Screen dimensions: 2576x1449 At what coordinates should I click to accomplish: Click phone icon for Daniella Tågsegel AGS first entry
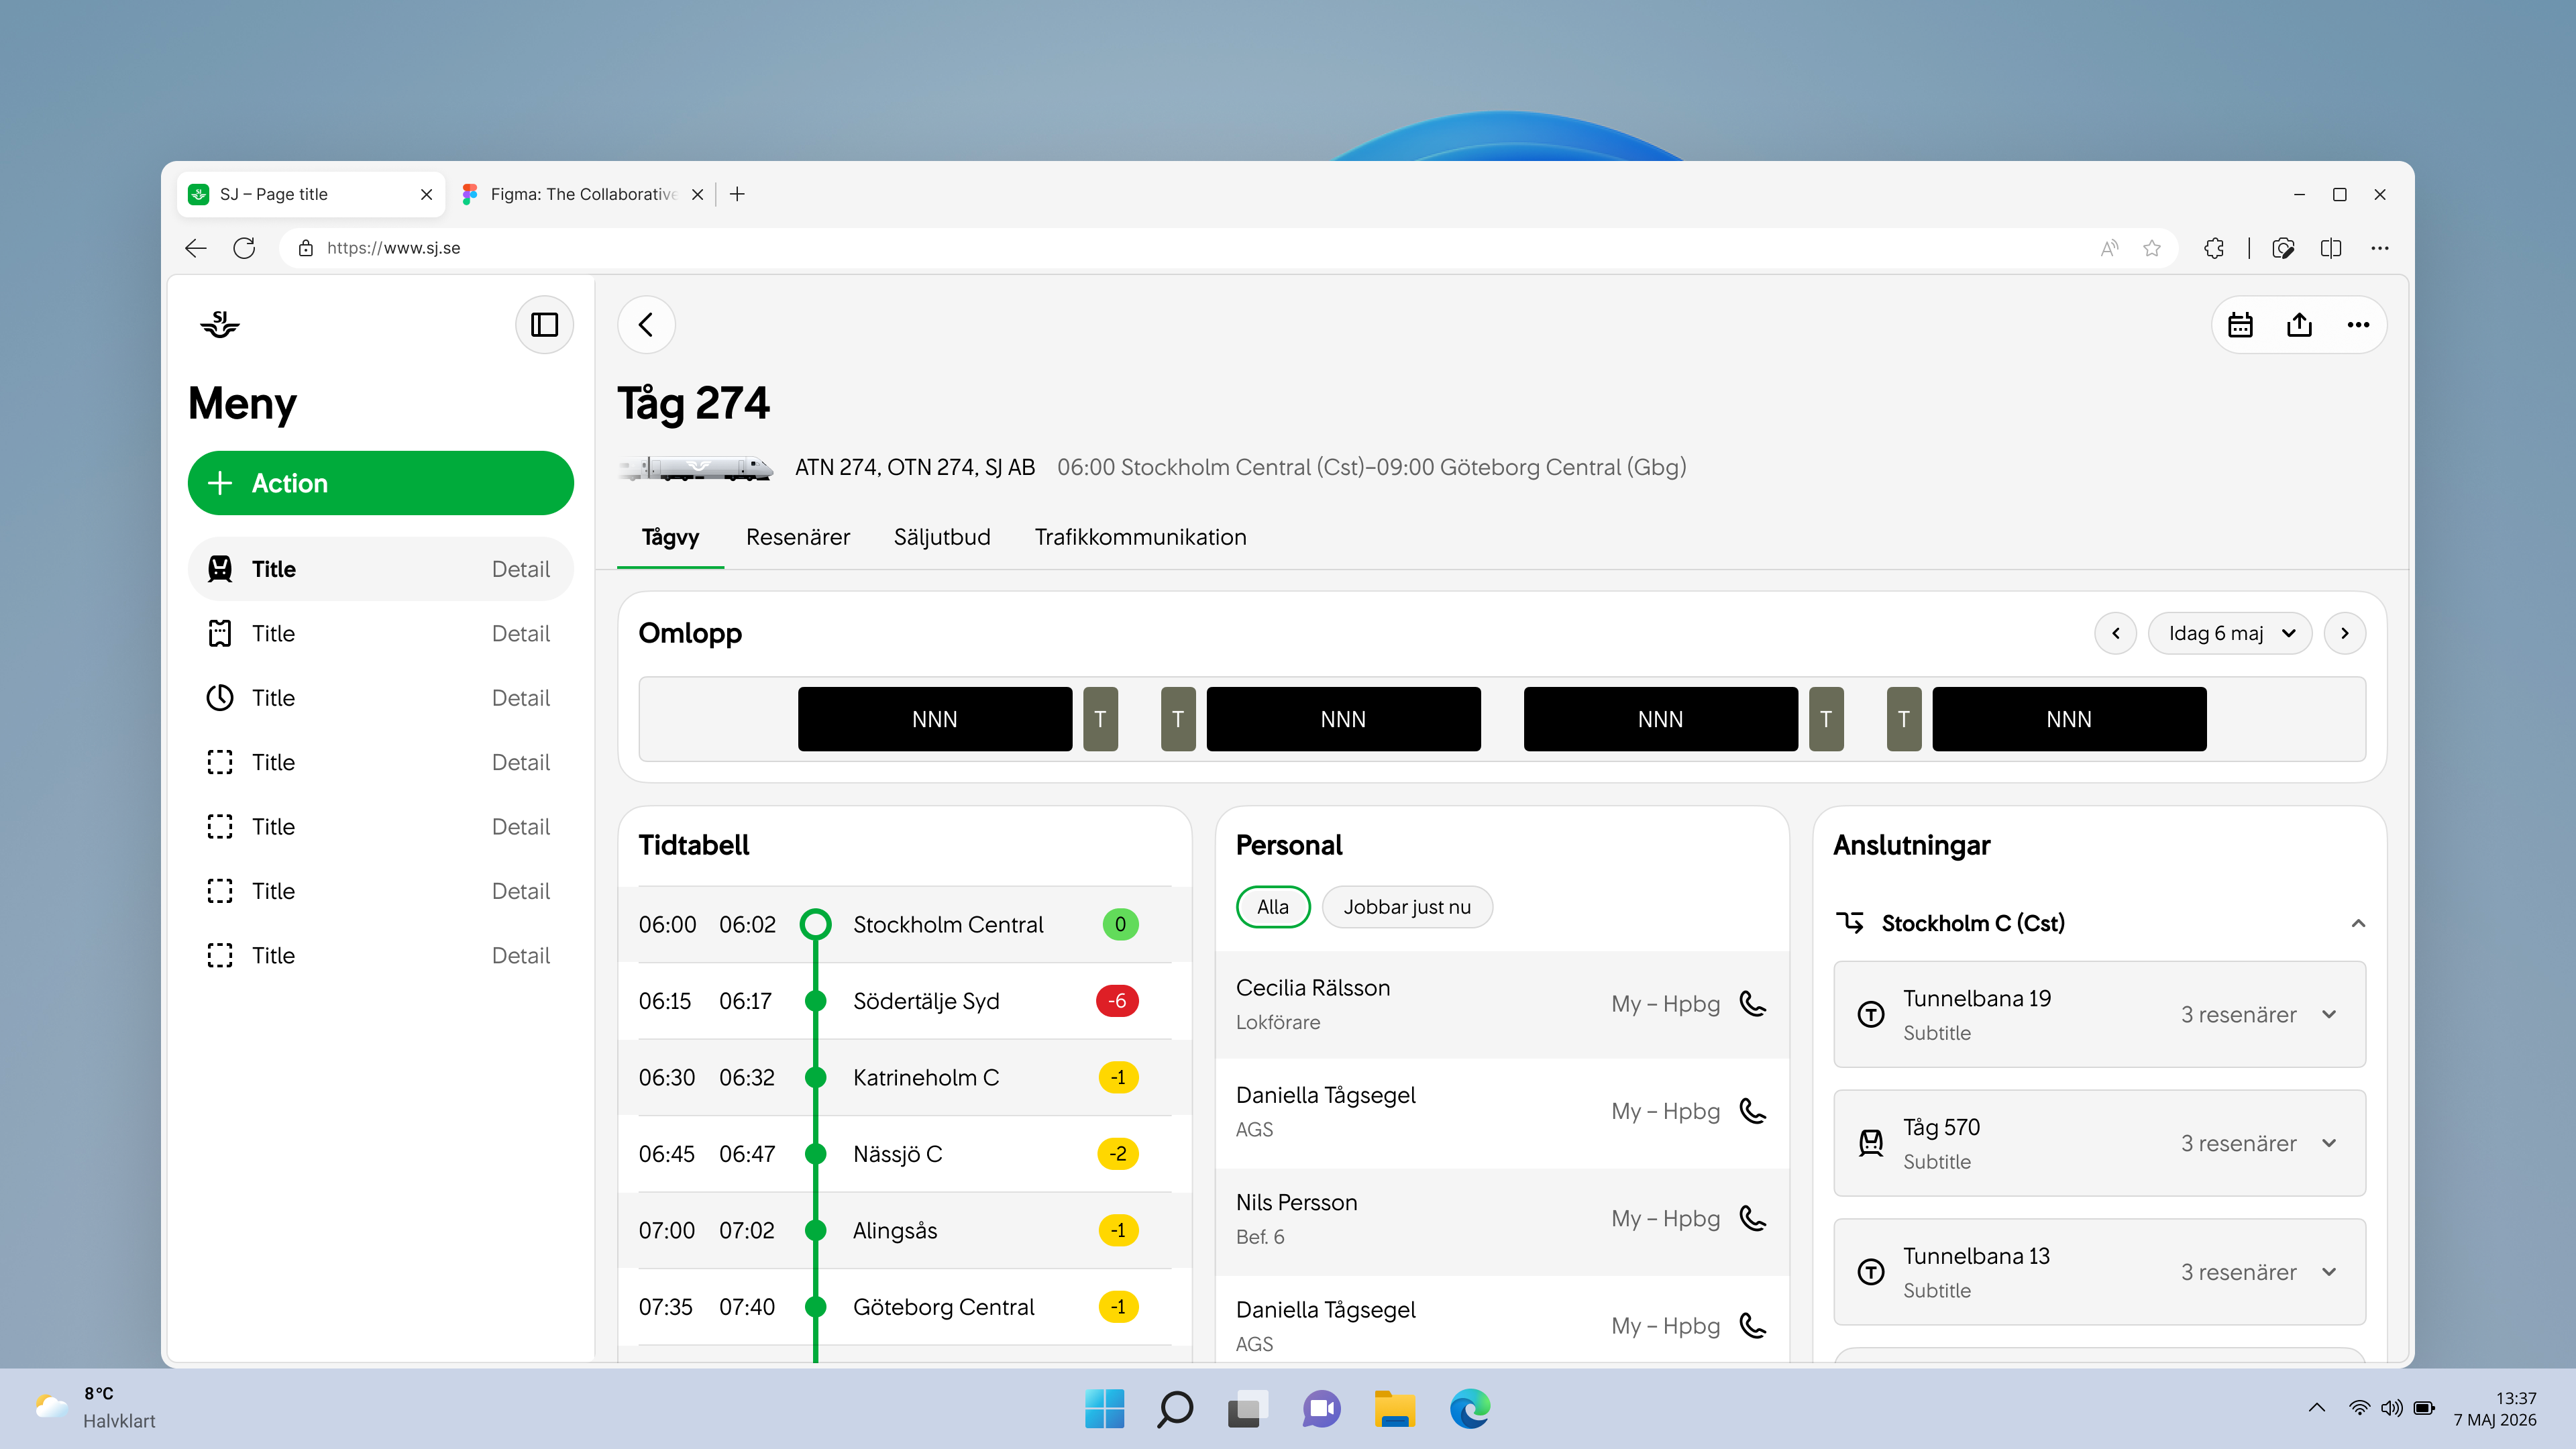point(1752,1111)
